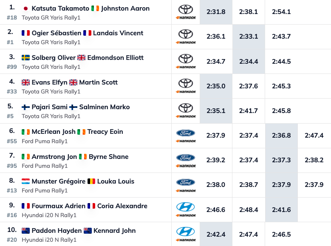Viewport: 331px width, 246px height.
Task: Click the Swedish flag beside Solberg Oliver
Action: click(x=25, y=58)
